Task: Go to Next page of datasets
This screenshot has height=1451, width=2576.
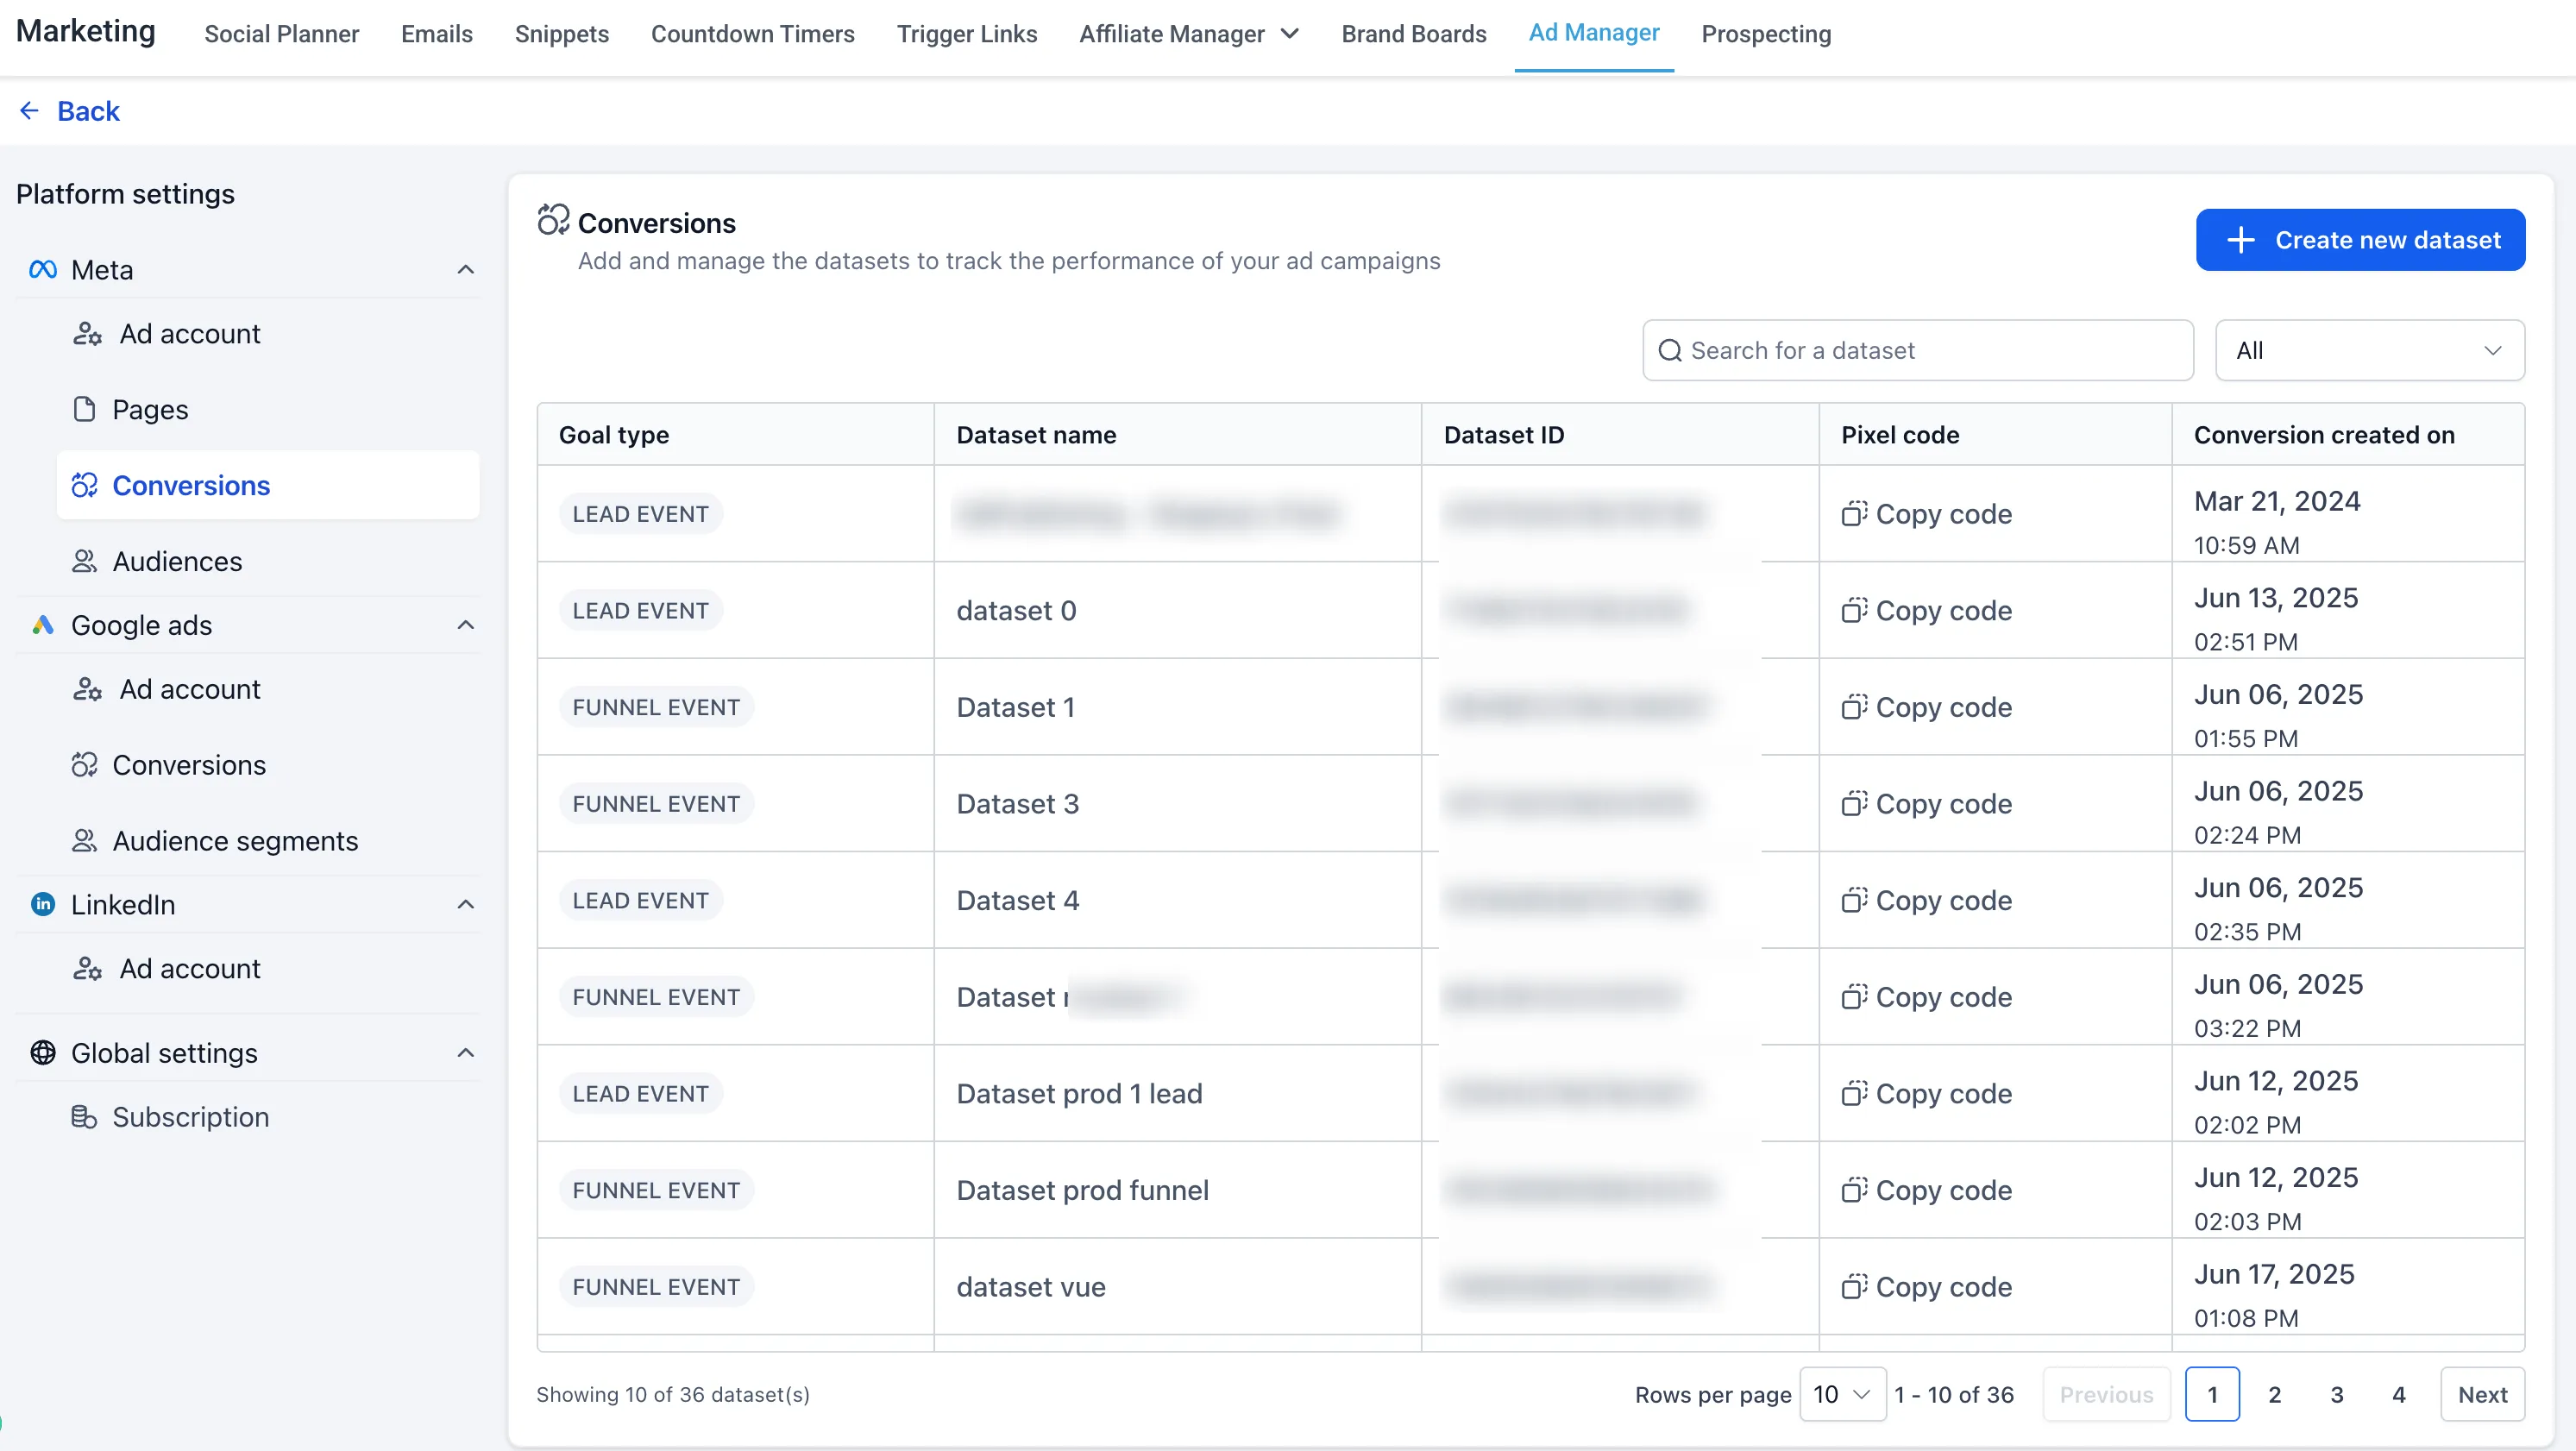Action: (2481, 1394)
